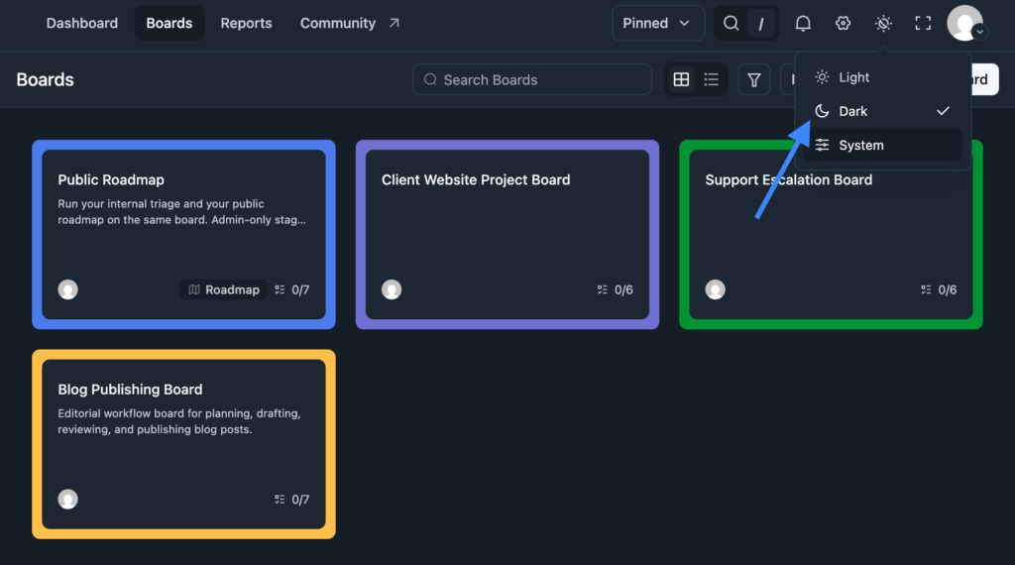The height and width of the screenshot is (565, 1015).
Task: Click Client Website board owner avatar
Action: click(392, 289)
